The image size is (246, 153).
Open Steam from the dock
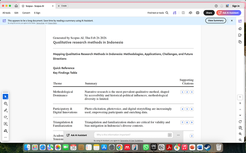[x=207, y=147]
